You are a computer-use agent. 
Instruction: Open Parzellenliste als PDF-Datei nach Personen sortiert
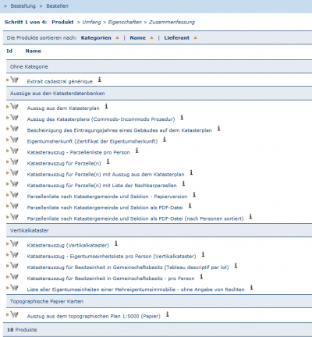135,218
